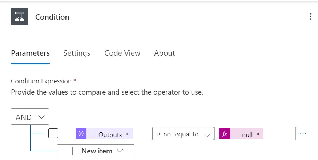The width and height of the screenshot is (318, 160).
Task: Open the three-dot menu for Condition
Action: [310, 16]
